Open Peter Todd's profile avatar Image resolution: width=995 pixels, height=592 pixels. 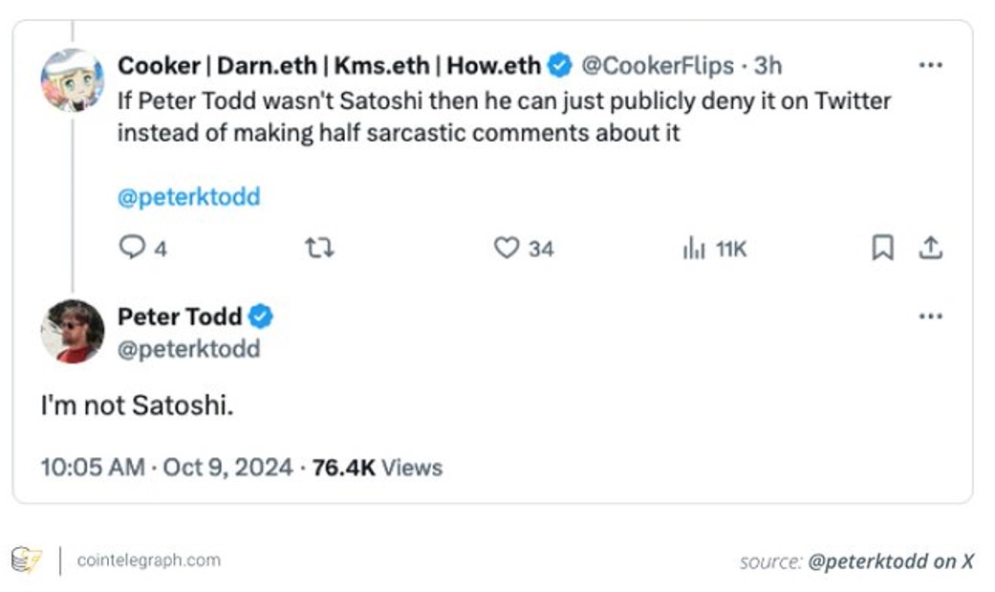72,331
